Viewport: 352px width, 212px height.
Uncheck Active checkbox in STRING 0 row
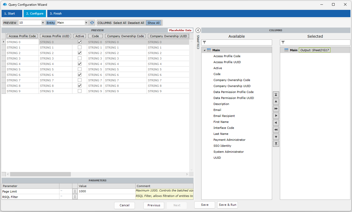pos(80,42)
